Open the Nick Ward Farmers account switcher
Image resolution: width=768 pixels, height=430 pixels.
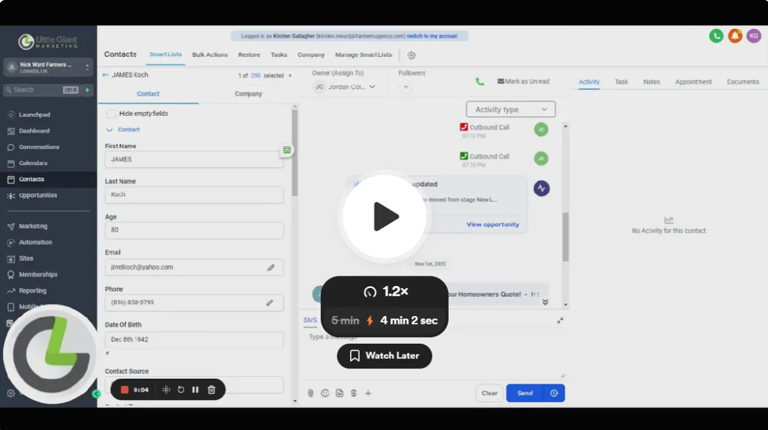coord(49,68)
